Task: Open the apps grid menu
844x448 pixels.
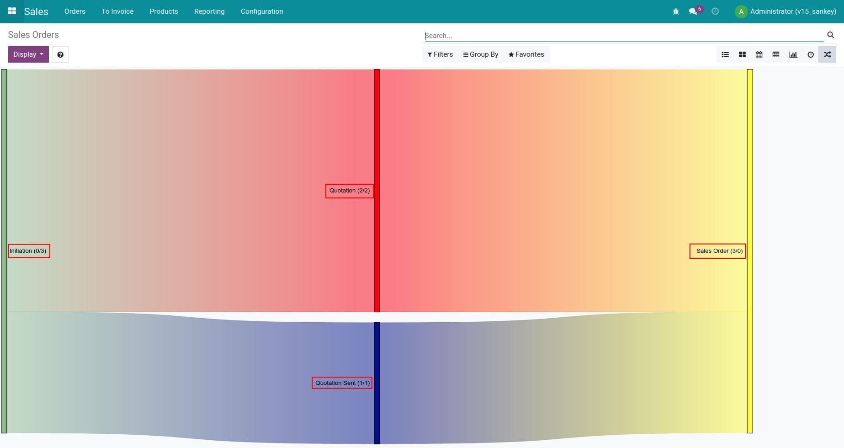Action: pos(12,11)
